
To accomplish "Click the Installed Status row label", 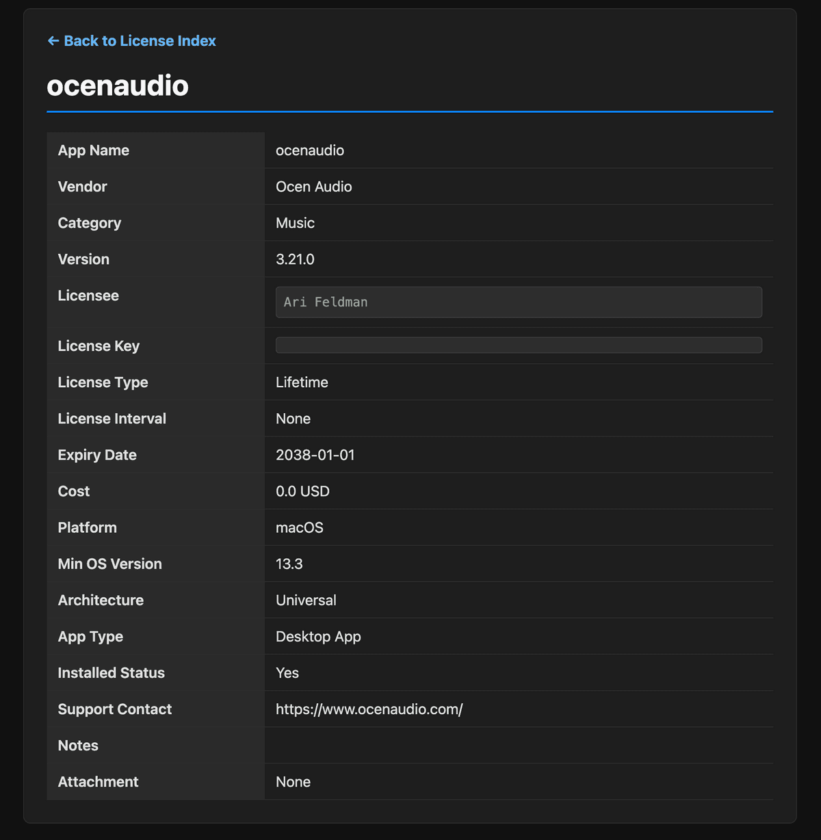I will (112, 672).
